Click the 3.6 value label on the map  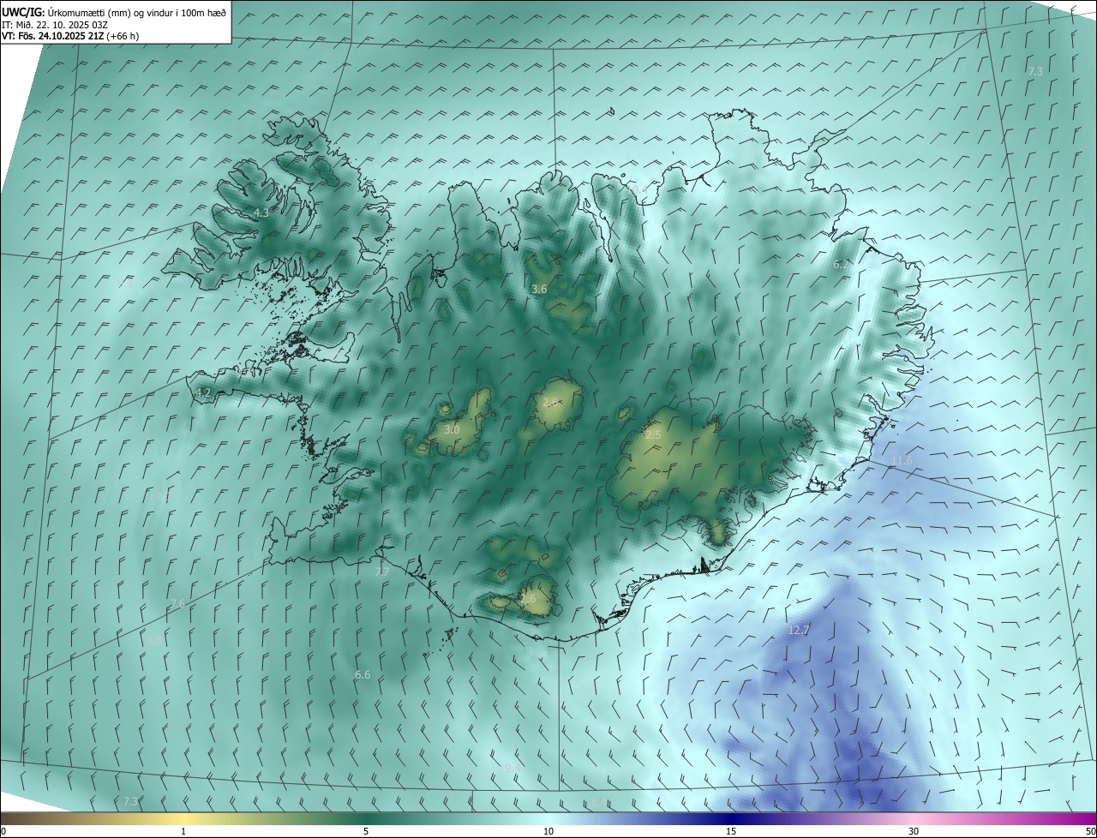[539, 290]
